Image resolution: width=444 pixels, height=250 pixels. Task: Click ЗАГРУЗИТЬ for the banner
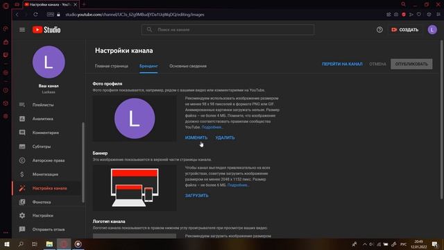click(x=196, y=196)
